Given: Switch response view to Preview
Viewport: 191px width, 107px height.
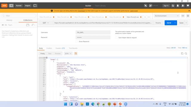Looking at the screenshot, I should 58,53.
